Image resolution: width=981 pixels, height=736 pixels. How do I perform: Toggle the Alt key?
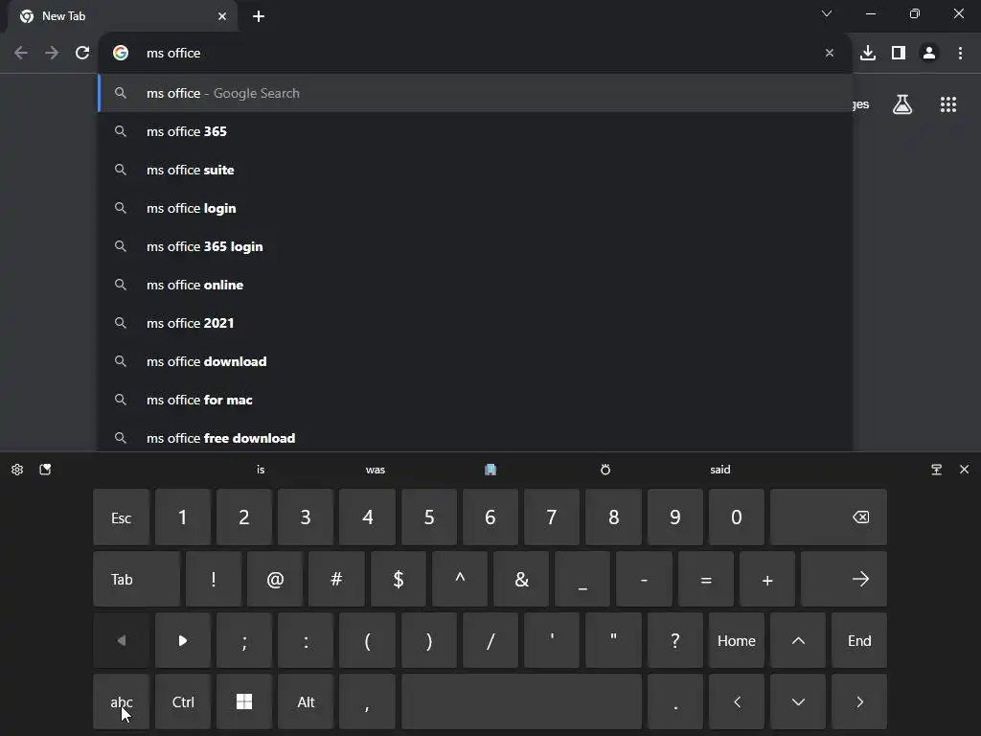pos(306,701)
